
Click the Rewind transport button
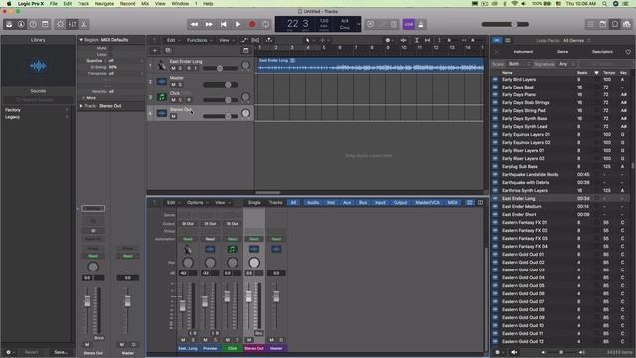(x=195, y=24)
